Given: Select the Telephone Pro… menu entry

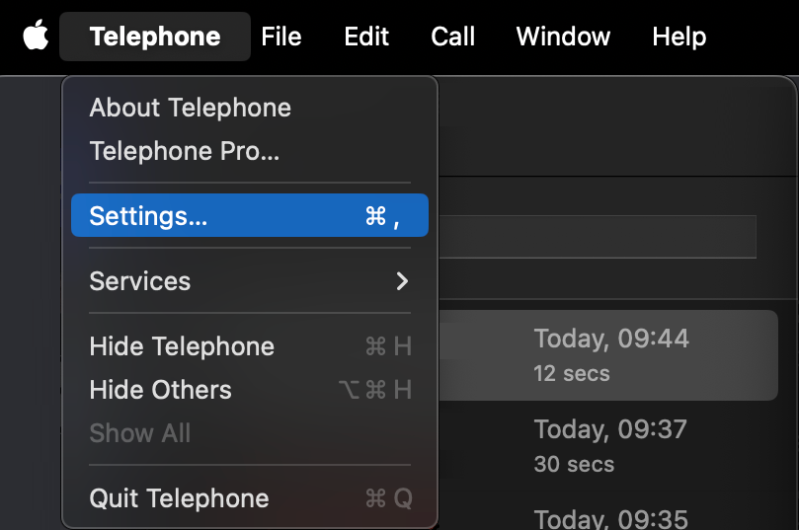Looking at the screenshot, I should pyautogui.click(x=185, y=151).
